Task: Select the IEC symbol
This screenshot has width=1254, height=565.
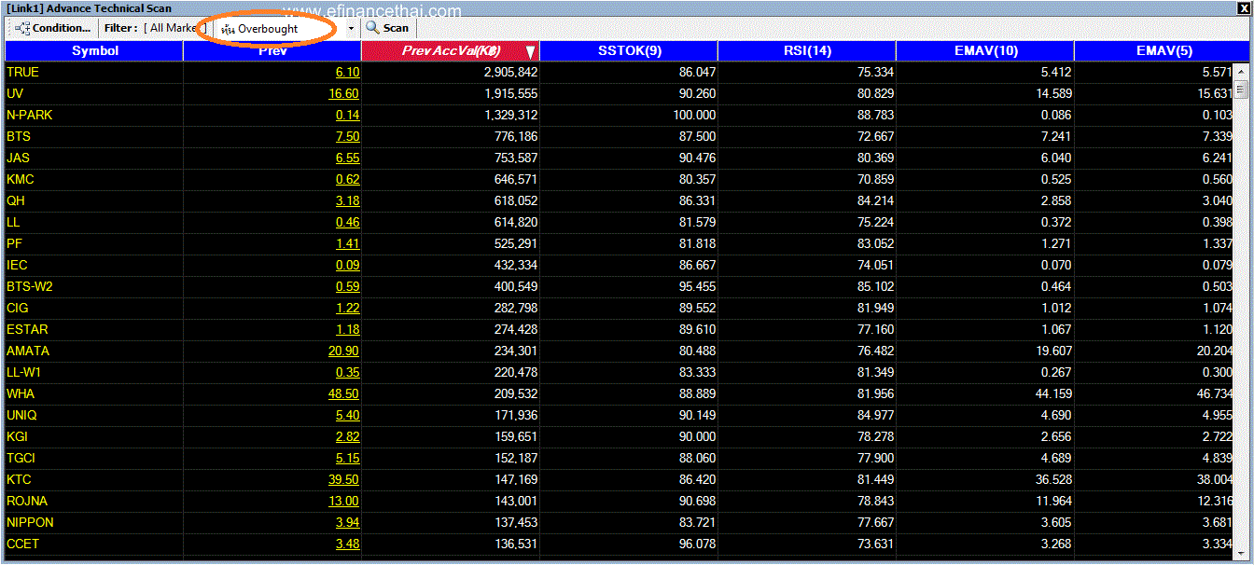Action: click(17, 265)
